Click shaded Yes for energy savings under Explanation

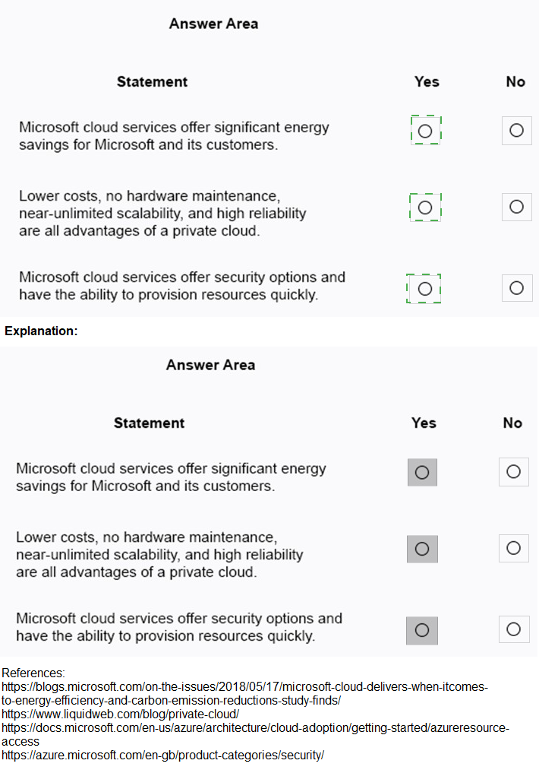point(422,472)
